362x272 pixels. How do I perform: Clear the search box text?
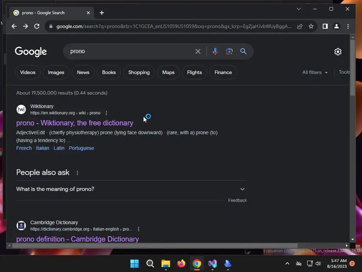[198, 51]
